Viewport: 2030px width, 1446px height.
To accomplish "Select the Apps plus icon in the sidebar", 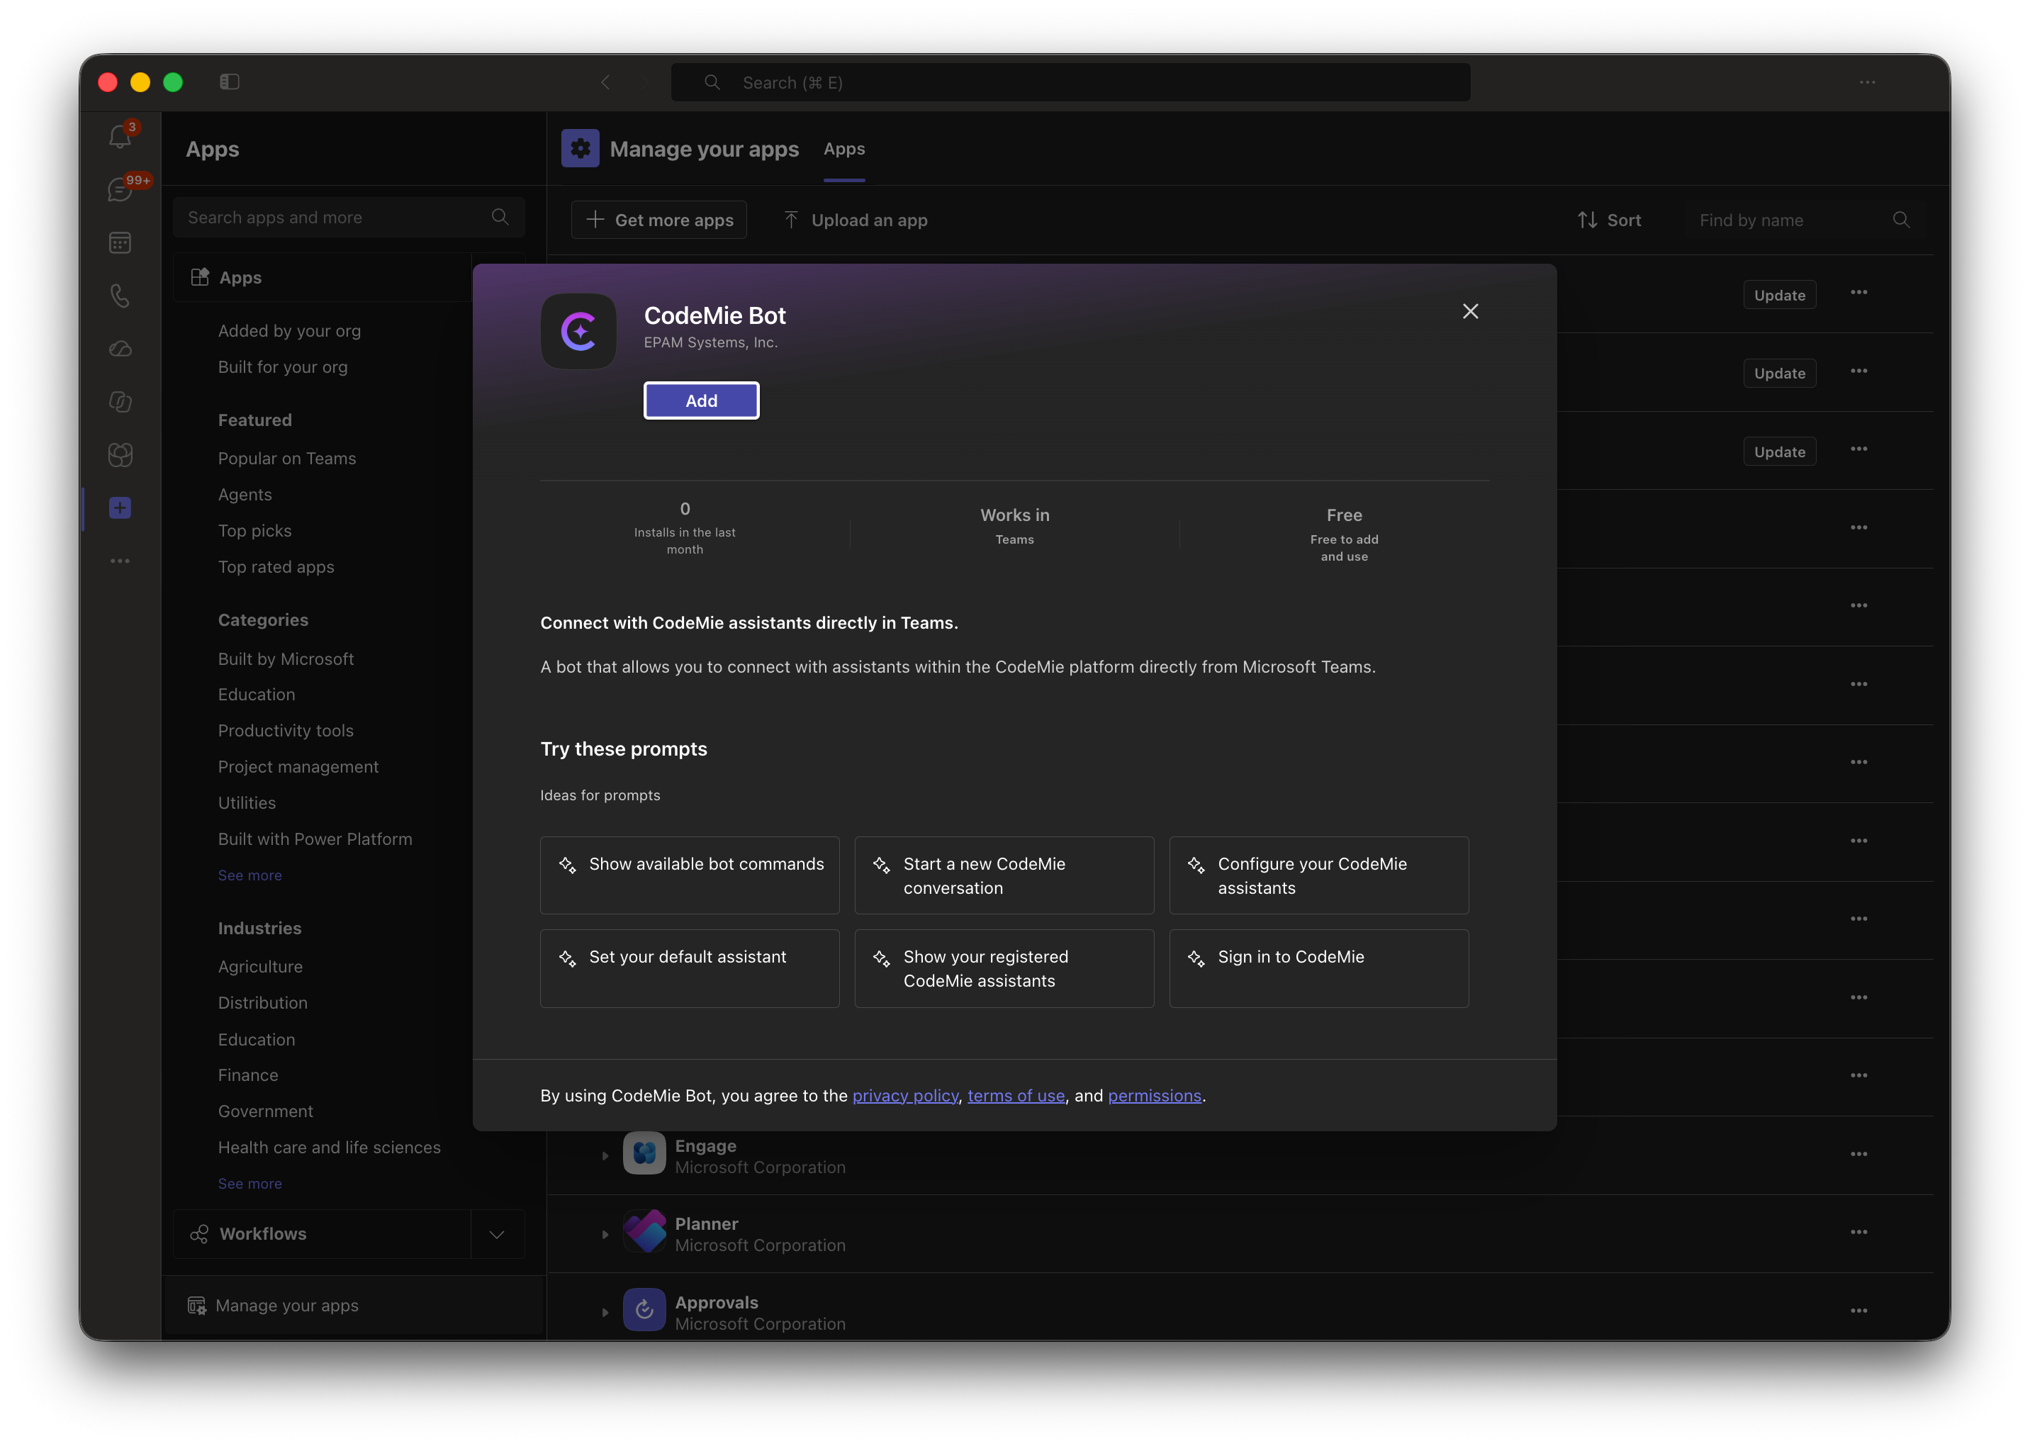I will tap(120, 508).
